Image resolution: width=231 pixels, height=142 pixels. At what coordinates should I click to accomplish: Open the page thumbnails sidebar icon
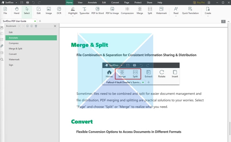2,34
